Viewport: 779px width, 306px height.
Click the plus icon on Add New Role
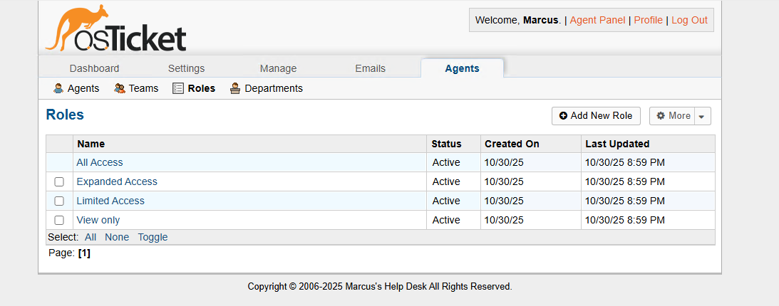(x=563, y=116)
